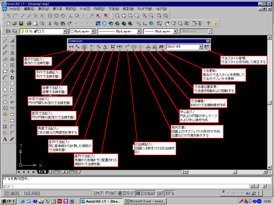This screenshot has height=205, width=274.
Task: Switch to Microsoft Excel taskbar button
Action: pos(145,201)
